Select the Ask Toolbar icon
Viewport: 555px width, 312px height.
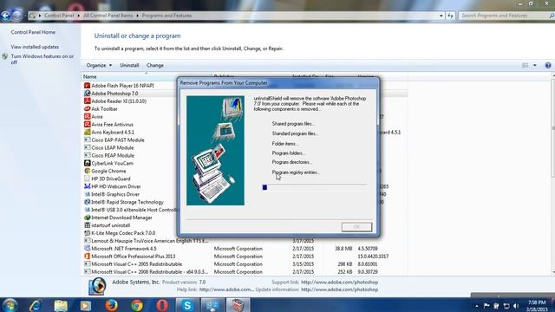[87, 109]
